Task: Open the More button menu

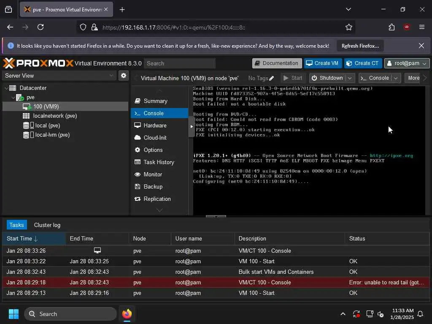Action: (413, 78)
